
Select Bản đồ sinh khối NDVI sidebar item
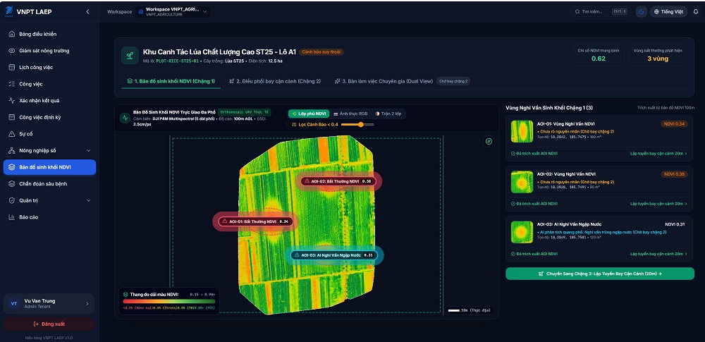[49, 167]
